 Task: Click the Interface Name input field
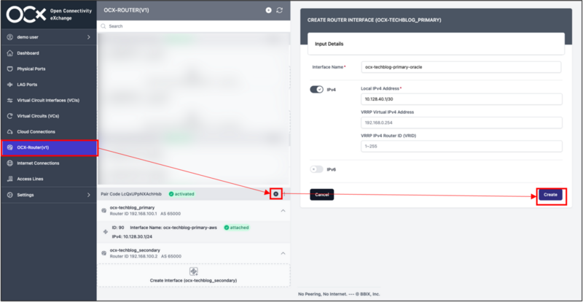click(461, 67)
